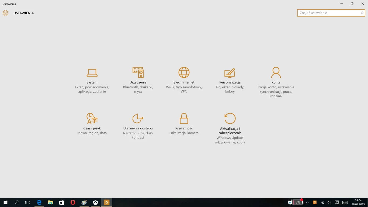Open Aktualizacja i zabezpieczenia icon
The height and width of the screenshot is (207, 368).
click(230, 119)
